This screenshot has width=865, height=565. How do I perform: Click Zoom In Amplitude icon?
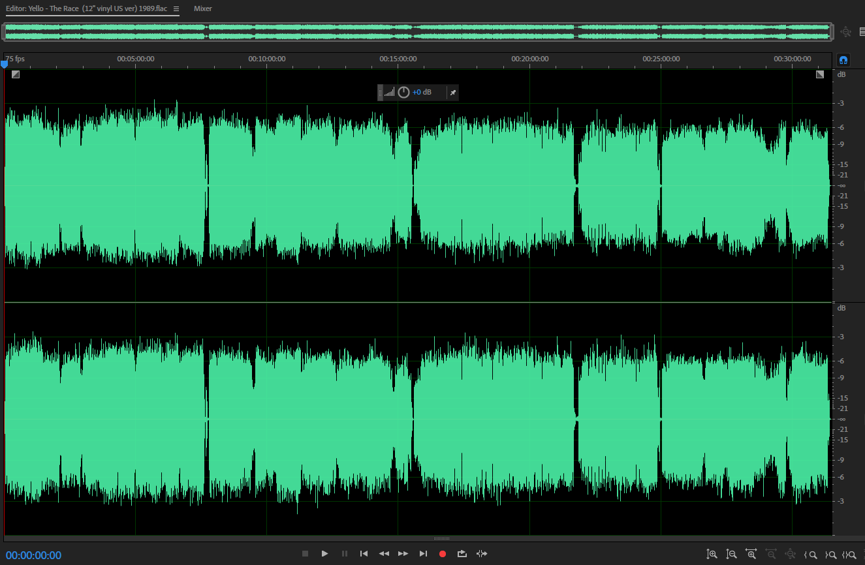point(712,554)
